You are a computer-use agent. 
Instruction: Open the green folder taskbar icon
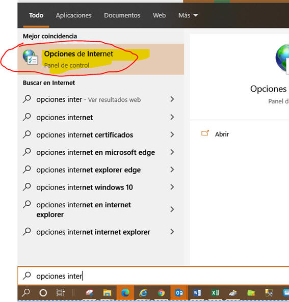click(x=251, y=293)
